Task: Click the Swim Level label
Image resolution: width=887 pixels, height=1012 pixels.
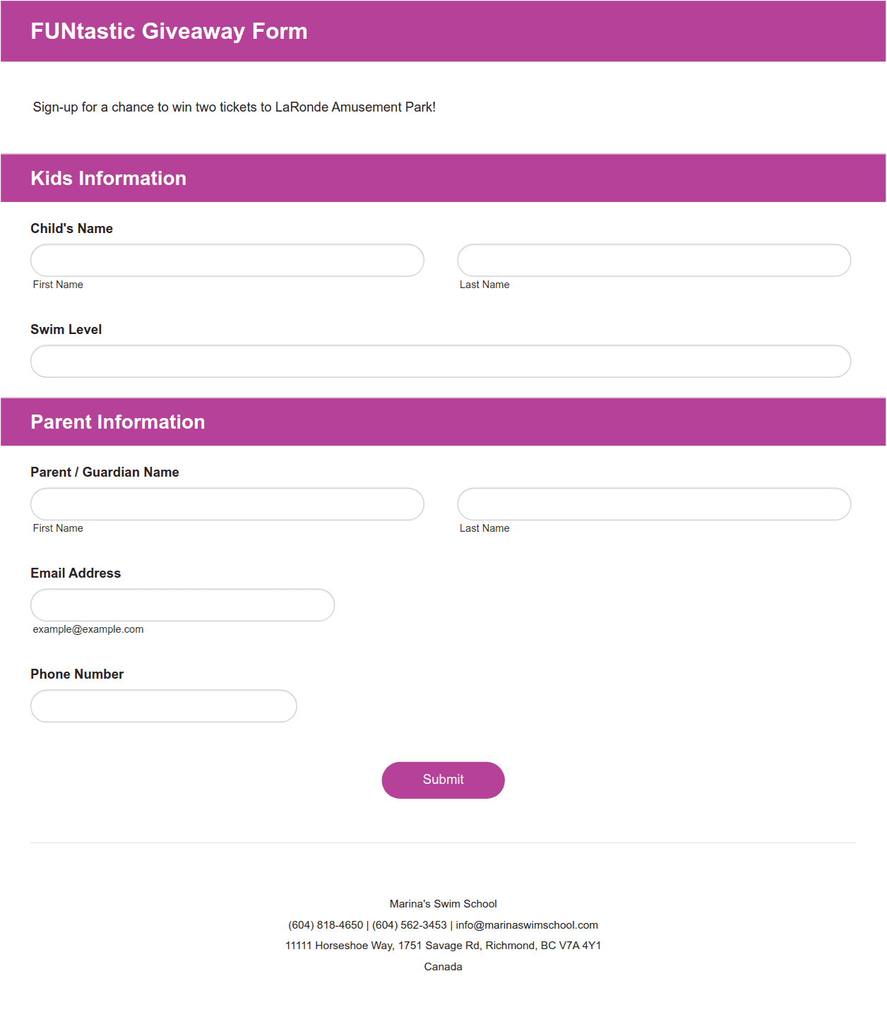Action: 66,330
